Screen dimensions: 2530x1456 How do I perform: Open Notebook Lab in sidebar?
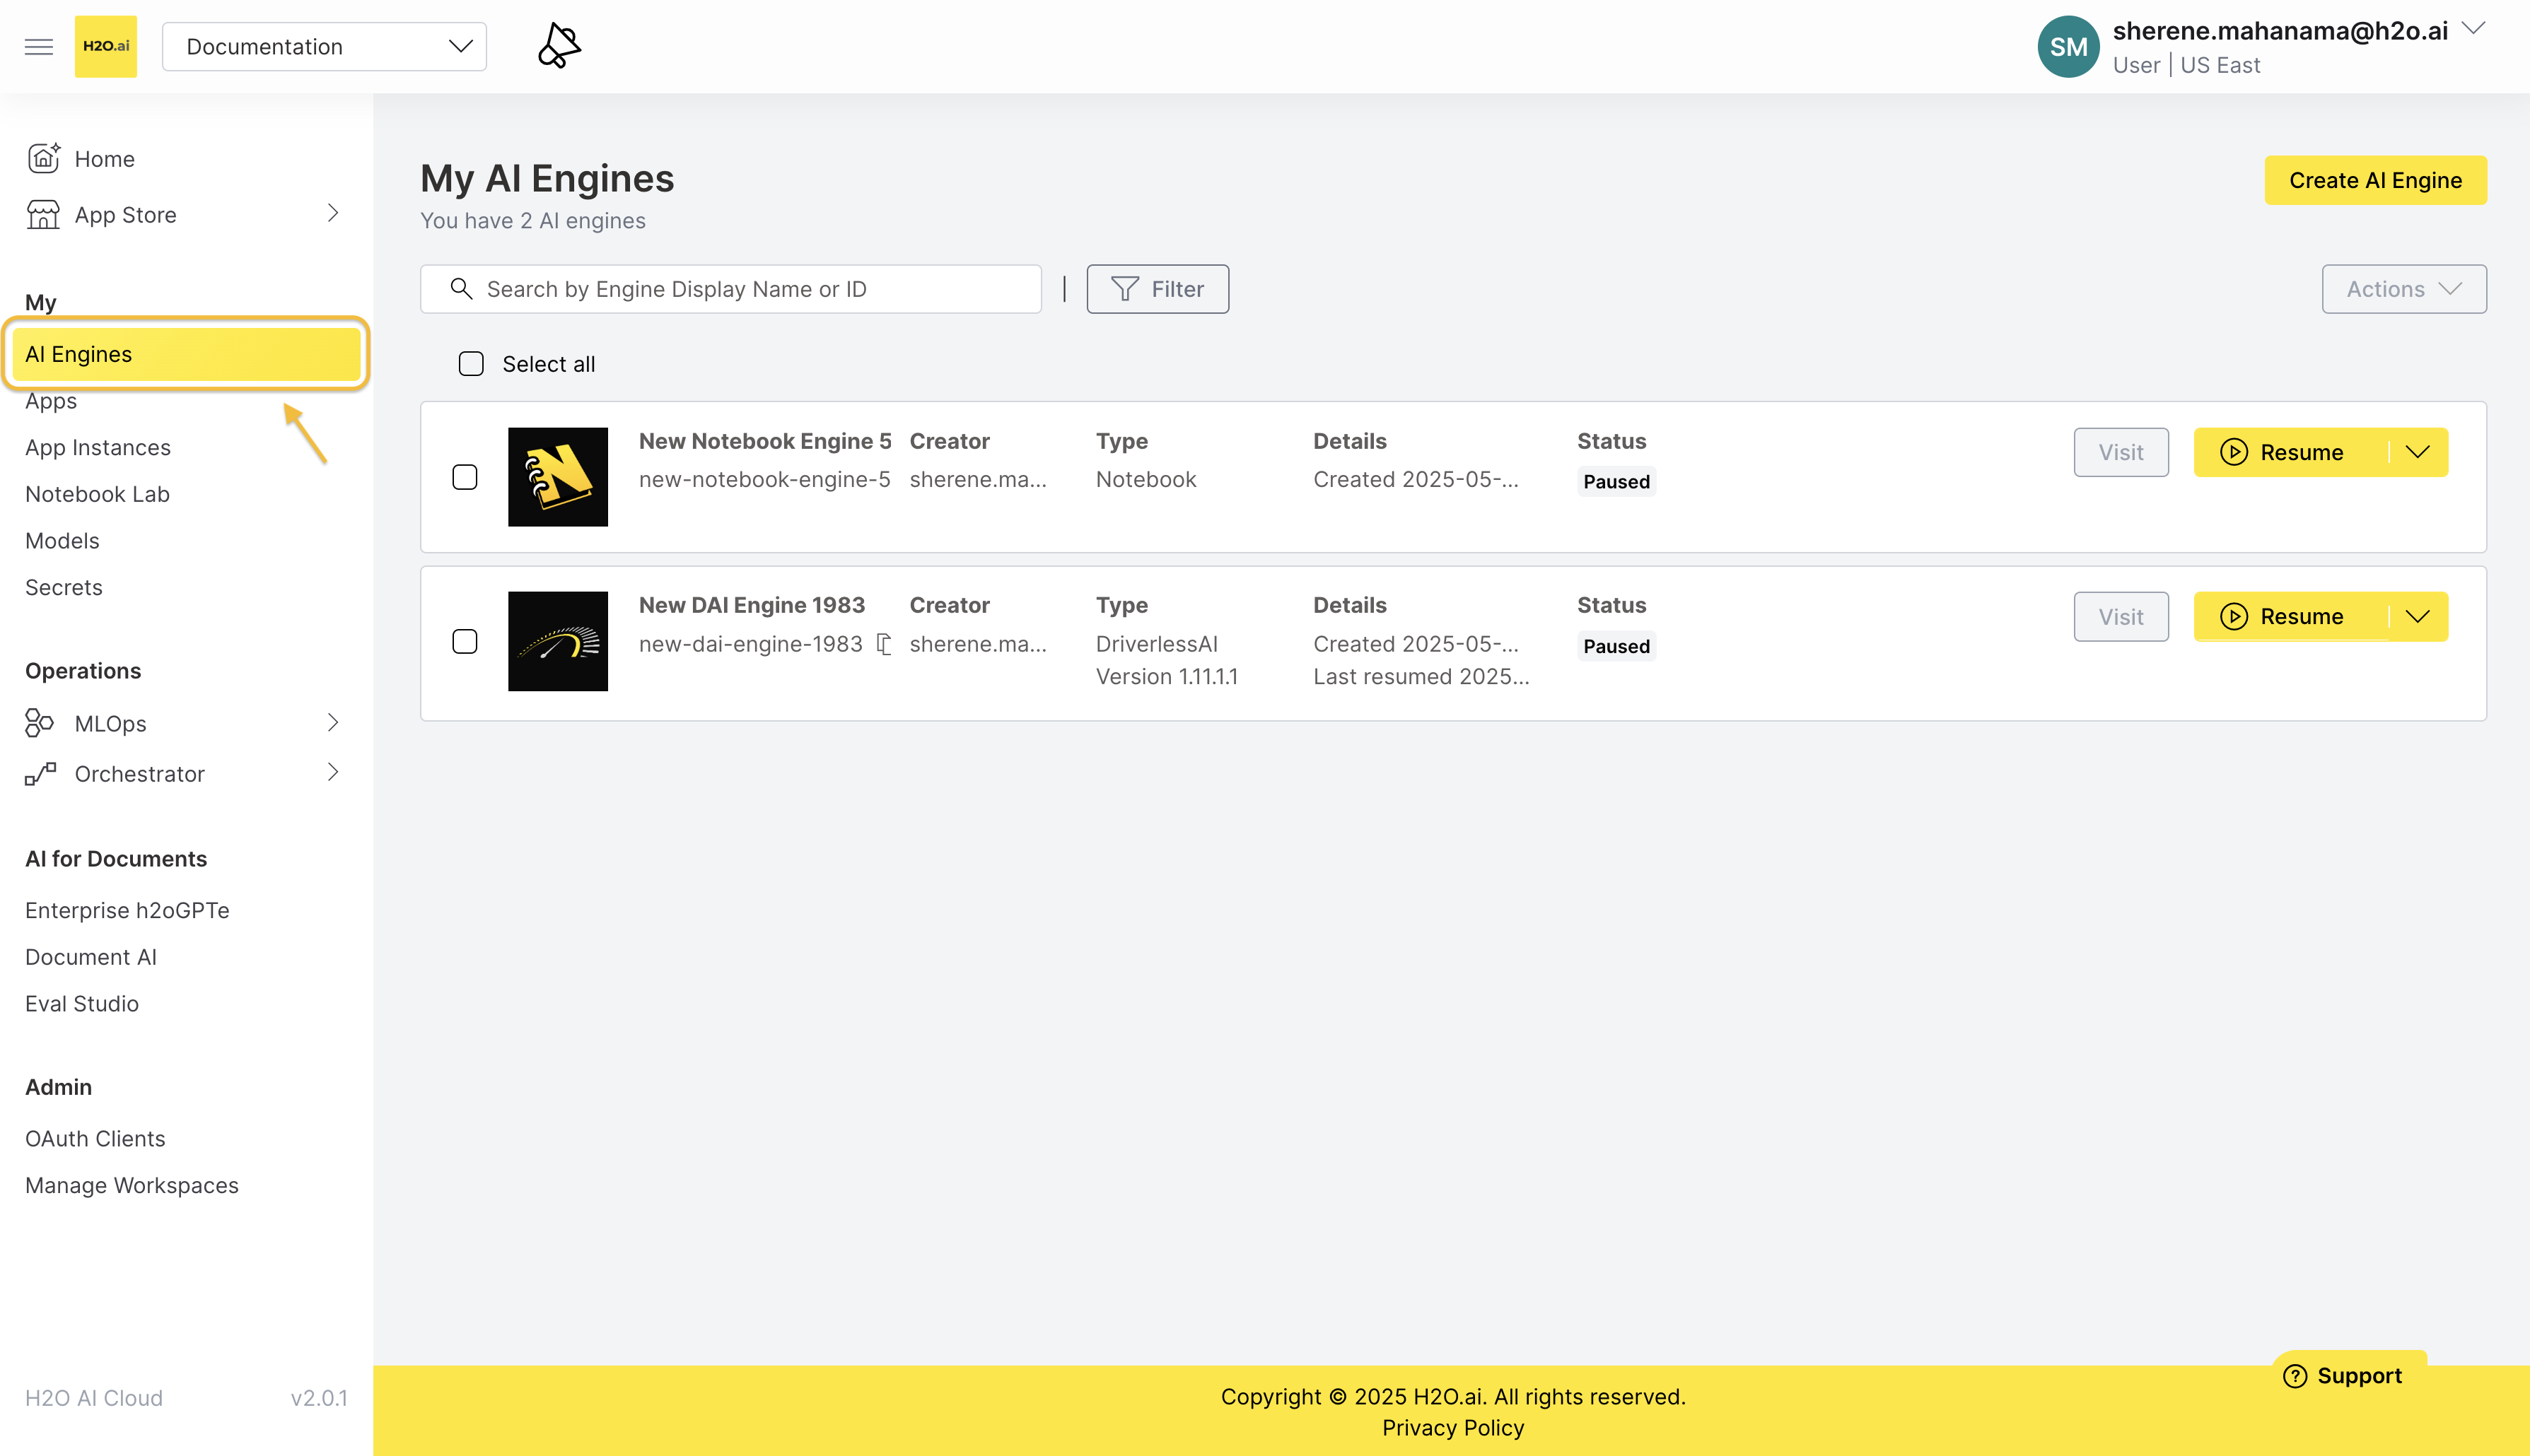97,494
